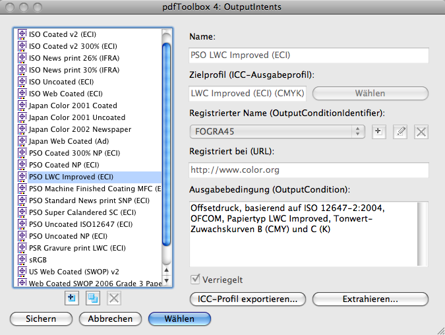Click profile icon of Japan Web Coated (Ad)
This screenshot has height=335, width=445.
22,141
